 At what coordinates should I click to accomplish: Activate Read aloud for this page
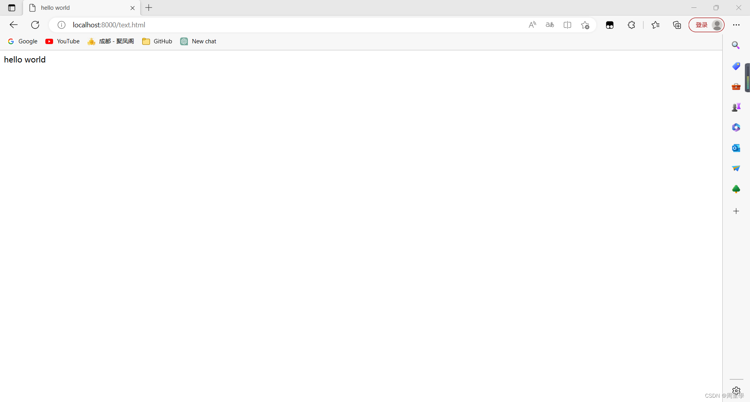click(x=532, y=25)
